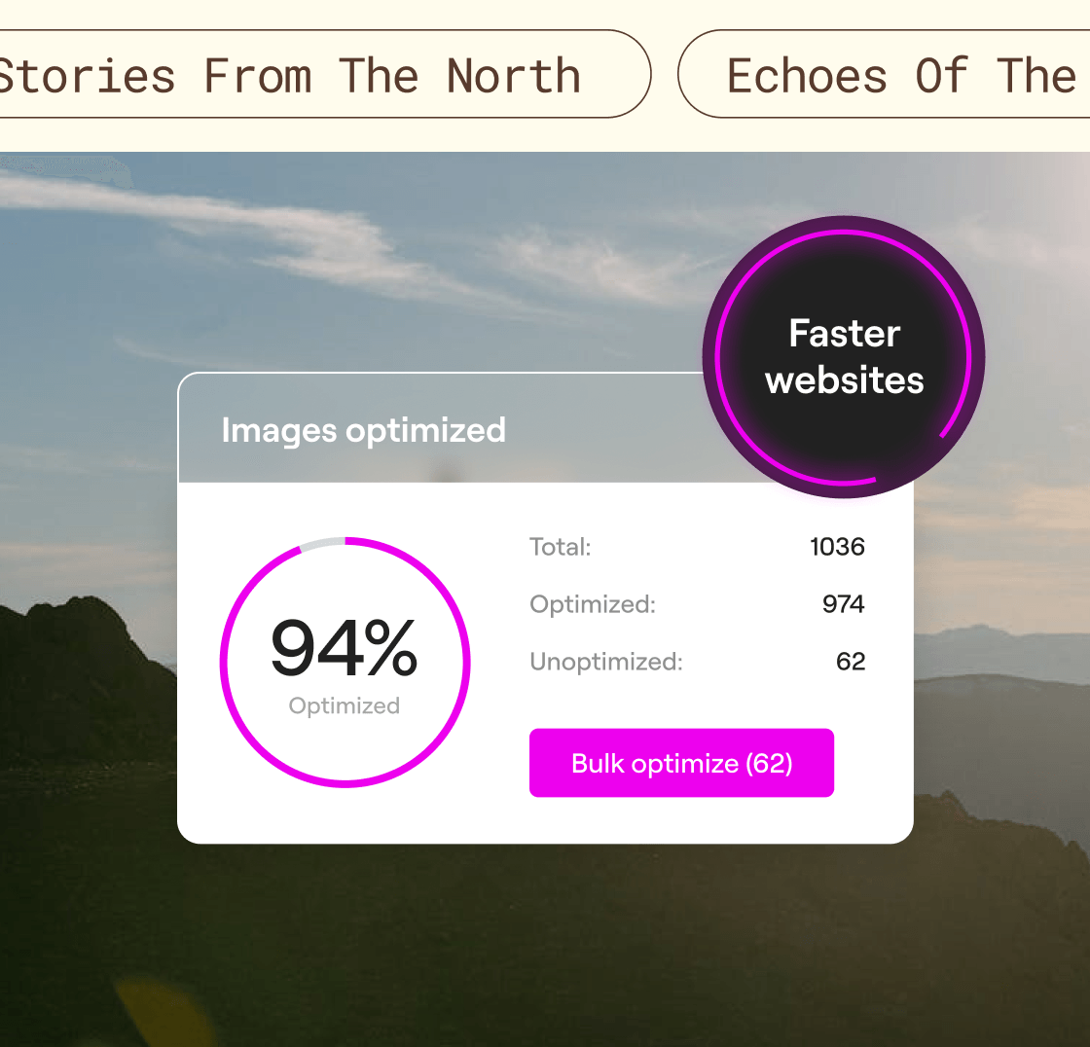Click the large 94% figure
The image size is (1090, 1047).
click(x=344, y=650)
